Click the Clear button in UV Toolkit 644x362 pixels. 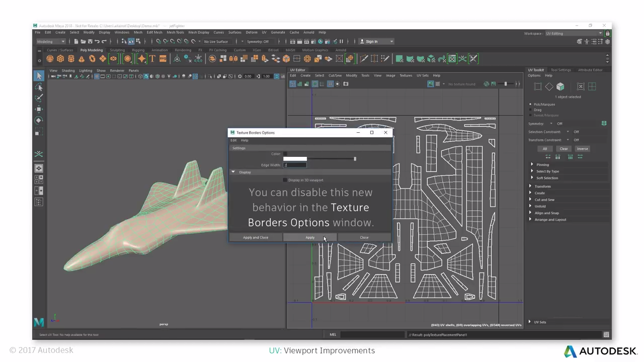pos(563,149)
